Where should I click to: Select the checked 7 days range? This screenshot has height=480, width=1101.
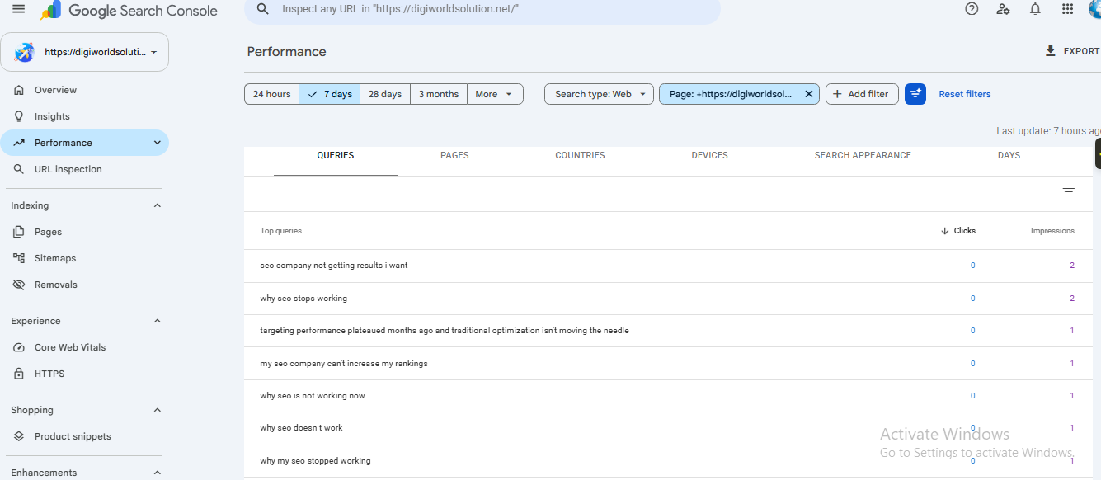330,94
